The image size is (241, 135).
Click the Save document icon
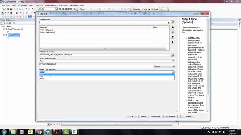[x=8, y=9]
